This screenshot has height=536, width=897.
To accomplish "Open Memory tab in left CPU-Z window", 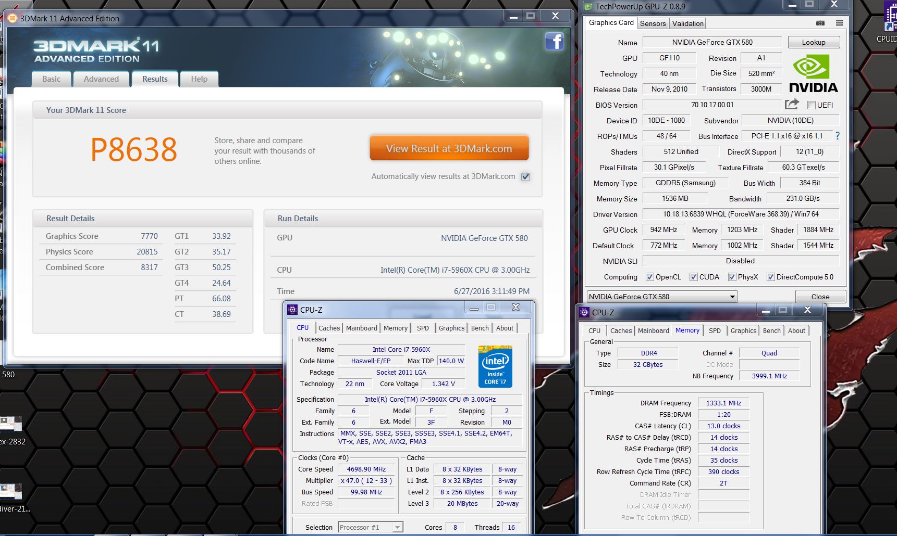I will (396, 328).
